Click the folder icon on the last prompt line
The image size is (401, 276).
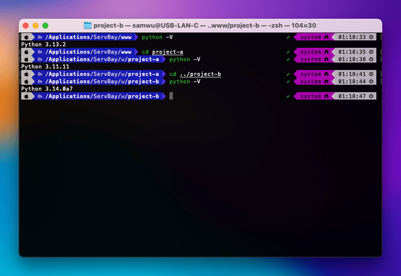tap(40, 96)
